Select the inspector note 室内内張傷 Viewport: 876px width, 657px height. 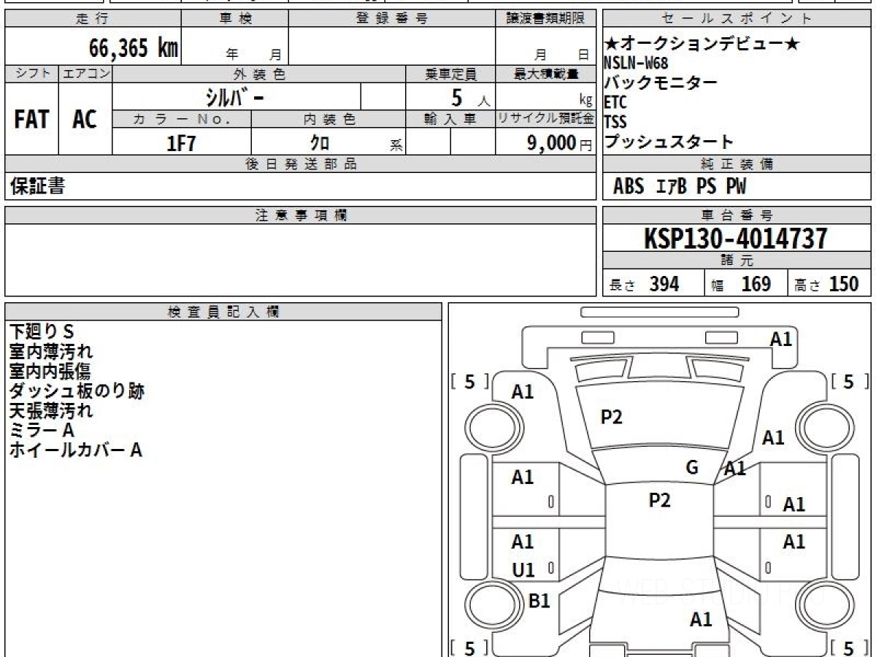(51, 372)
